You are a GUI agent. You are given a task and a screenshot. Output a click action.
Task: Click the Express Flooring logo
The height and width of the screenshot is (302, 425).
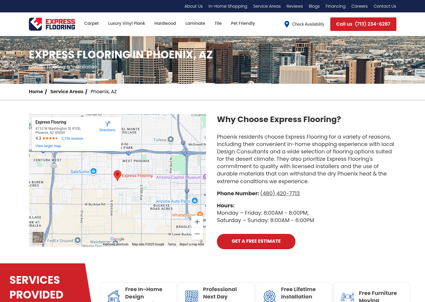point(52,24)
